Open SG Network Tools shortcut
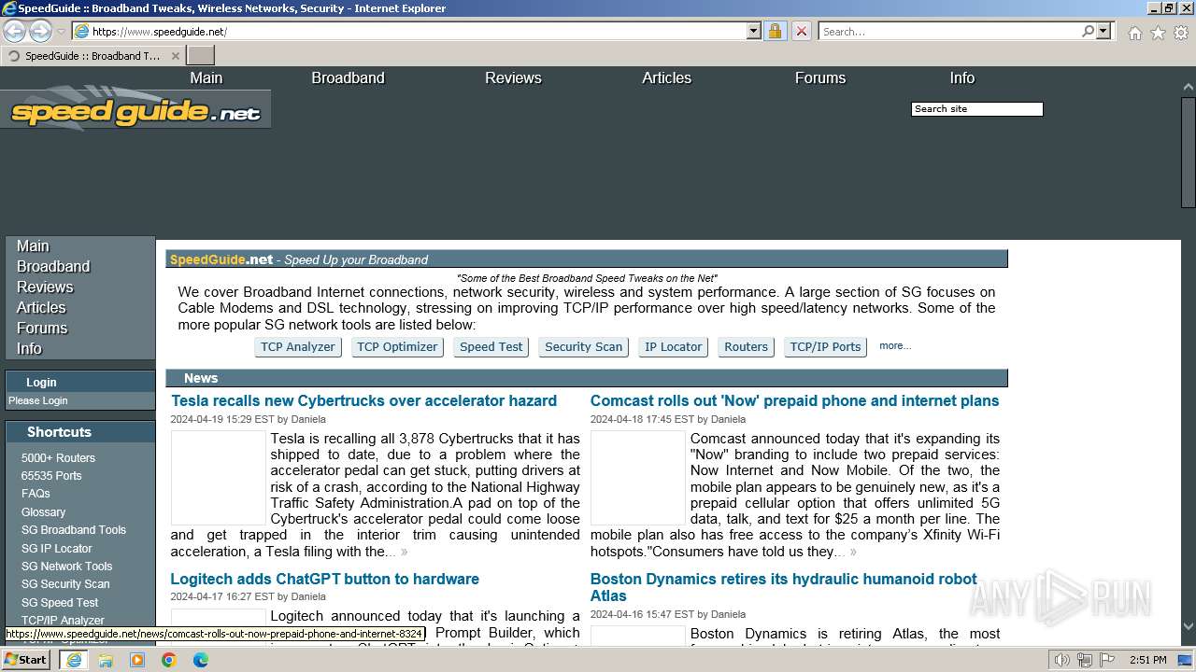The image size is (1196, 672). pyautogui.click(x=66, y=567)
